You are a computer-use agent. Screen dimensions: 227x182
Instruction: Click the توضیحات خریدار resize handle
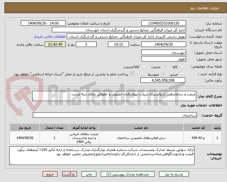tap(11, 163)
